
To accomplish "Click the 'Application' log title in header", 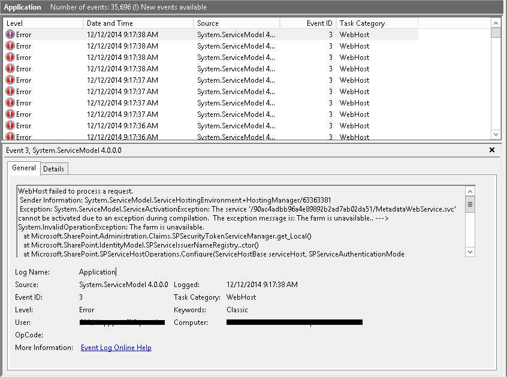I will pyautogui.click(x=22, y=7).
